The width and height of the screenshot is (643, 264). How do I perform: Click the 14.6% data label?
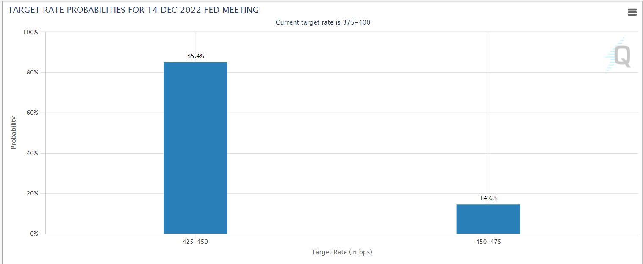488,198
